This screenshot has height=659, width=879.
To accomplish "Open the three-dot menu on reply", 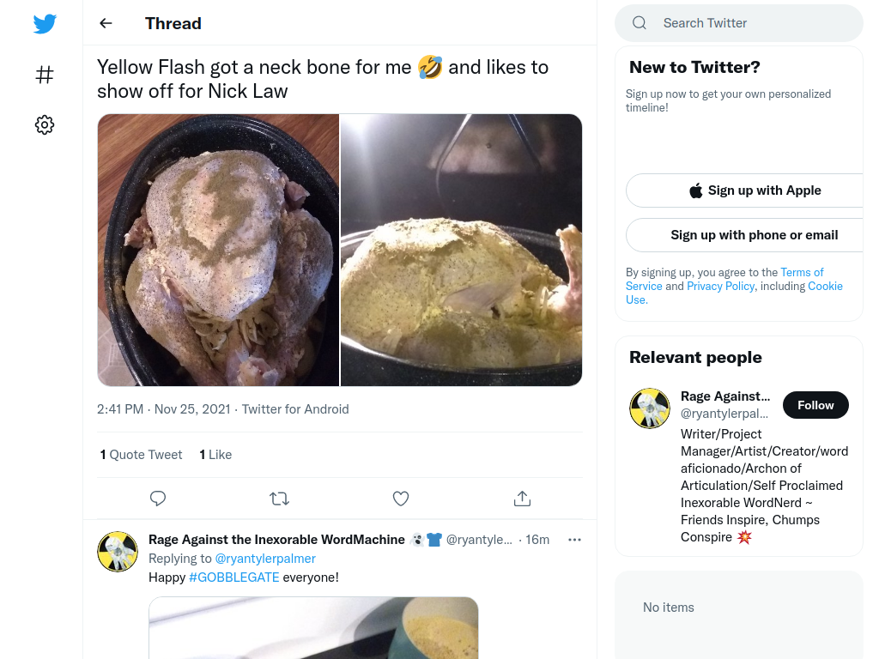I will tap(574, 540).
